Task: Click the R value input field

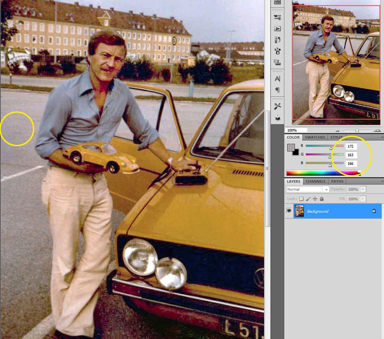Action: 351,146
